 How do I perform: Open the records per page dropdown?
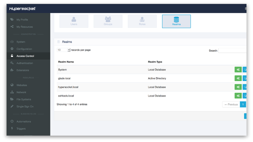(64, 50)
